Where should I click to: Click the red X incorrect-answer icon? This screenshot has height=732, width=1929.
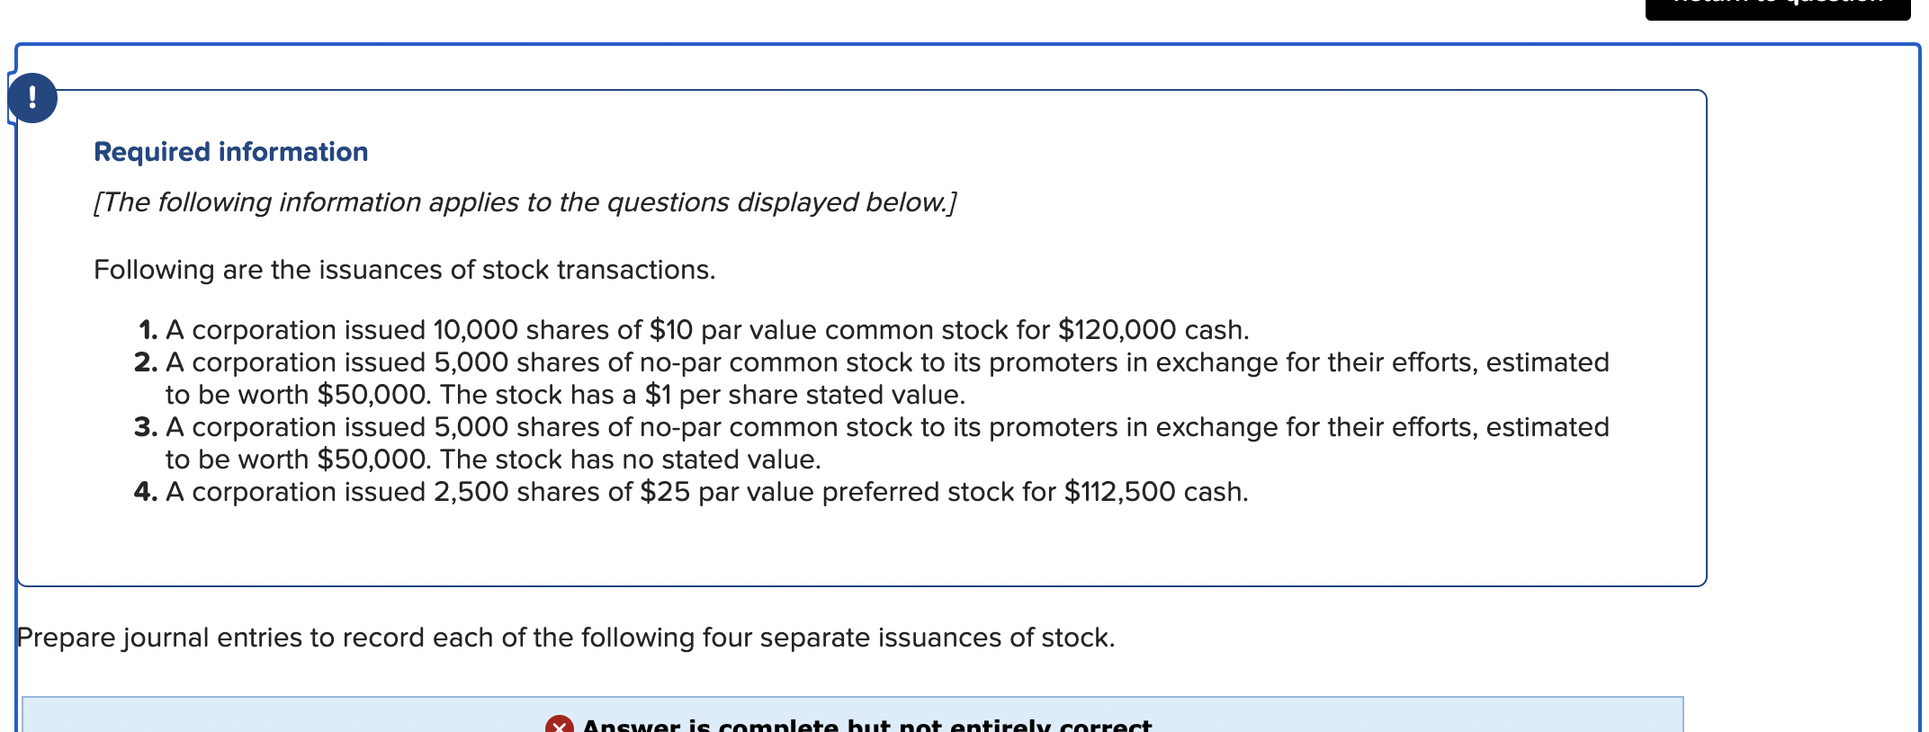[559, 725]
